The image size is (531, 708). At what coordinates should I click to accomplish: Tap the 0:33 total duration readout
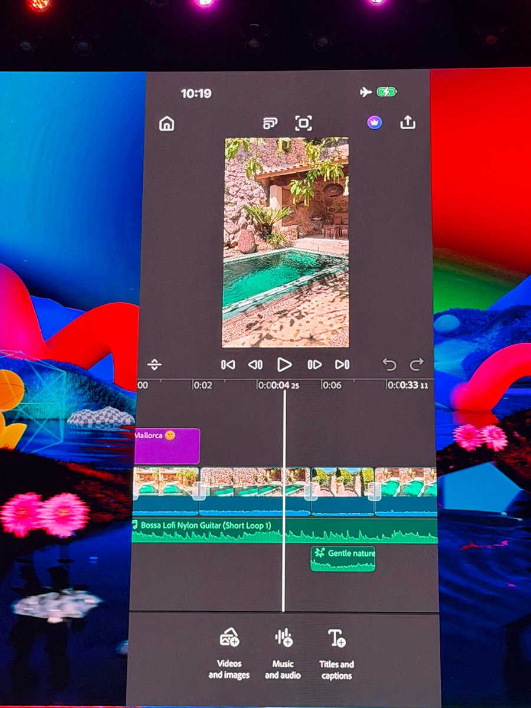point(414,385)
